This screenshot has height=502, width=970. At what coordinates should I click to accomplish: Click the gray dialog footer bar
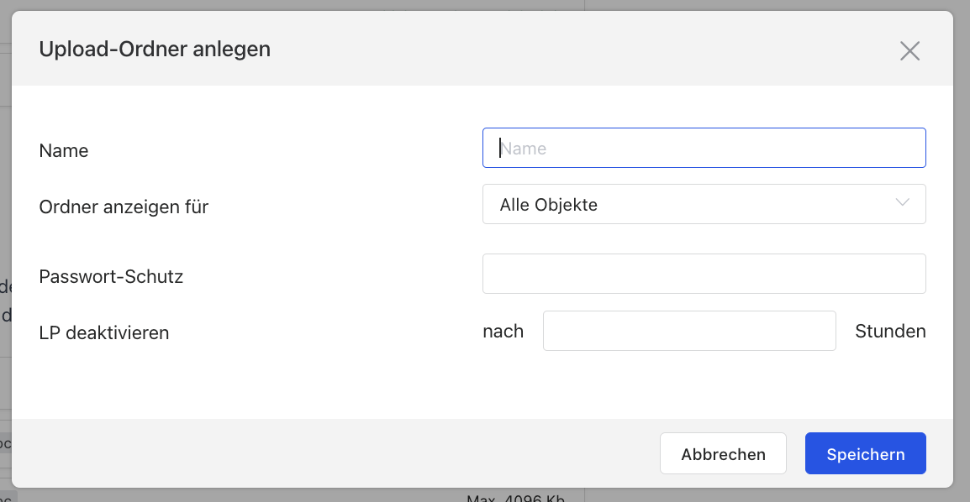pos(336,454)
